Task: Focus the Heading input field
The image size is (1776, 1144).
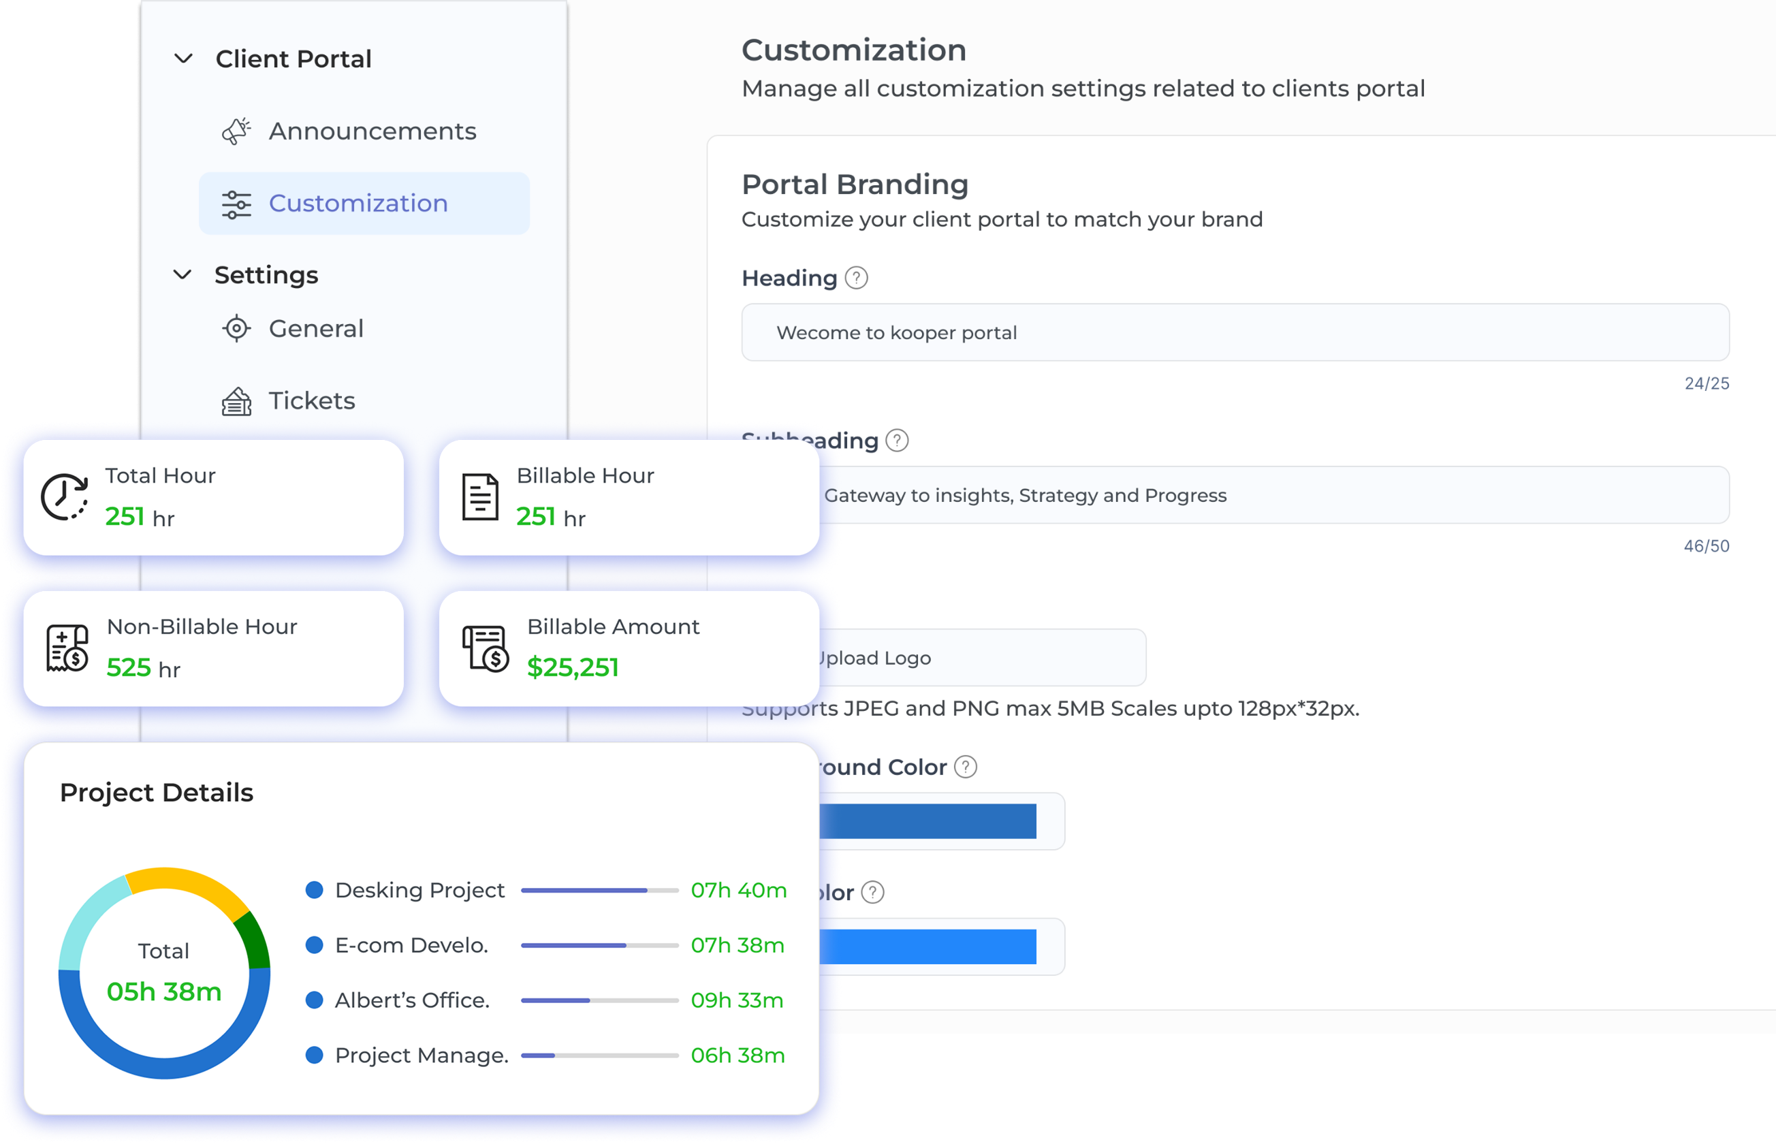Action: (1235, 332)
